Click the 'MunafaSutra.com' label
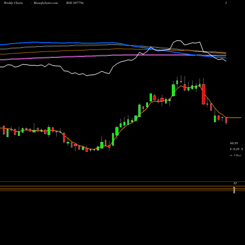This screenshot has height=245, width=245. point(46,3)
